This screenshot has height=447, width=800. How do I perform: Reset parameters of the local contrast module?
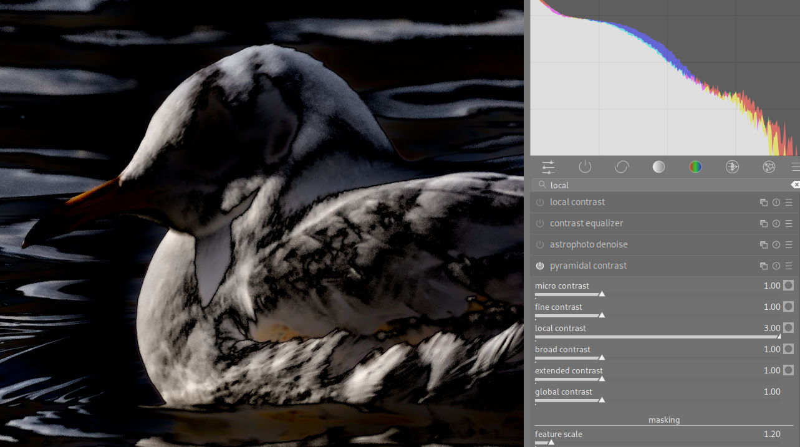(x=776, y=203)
